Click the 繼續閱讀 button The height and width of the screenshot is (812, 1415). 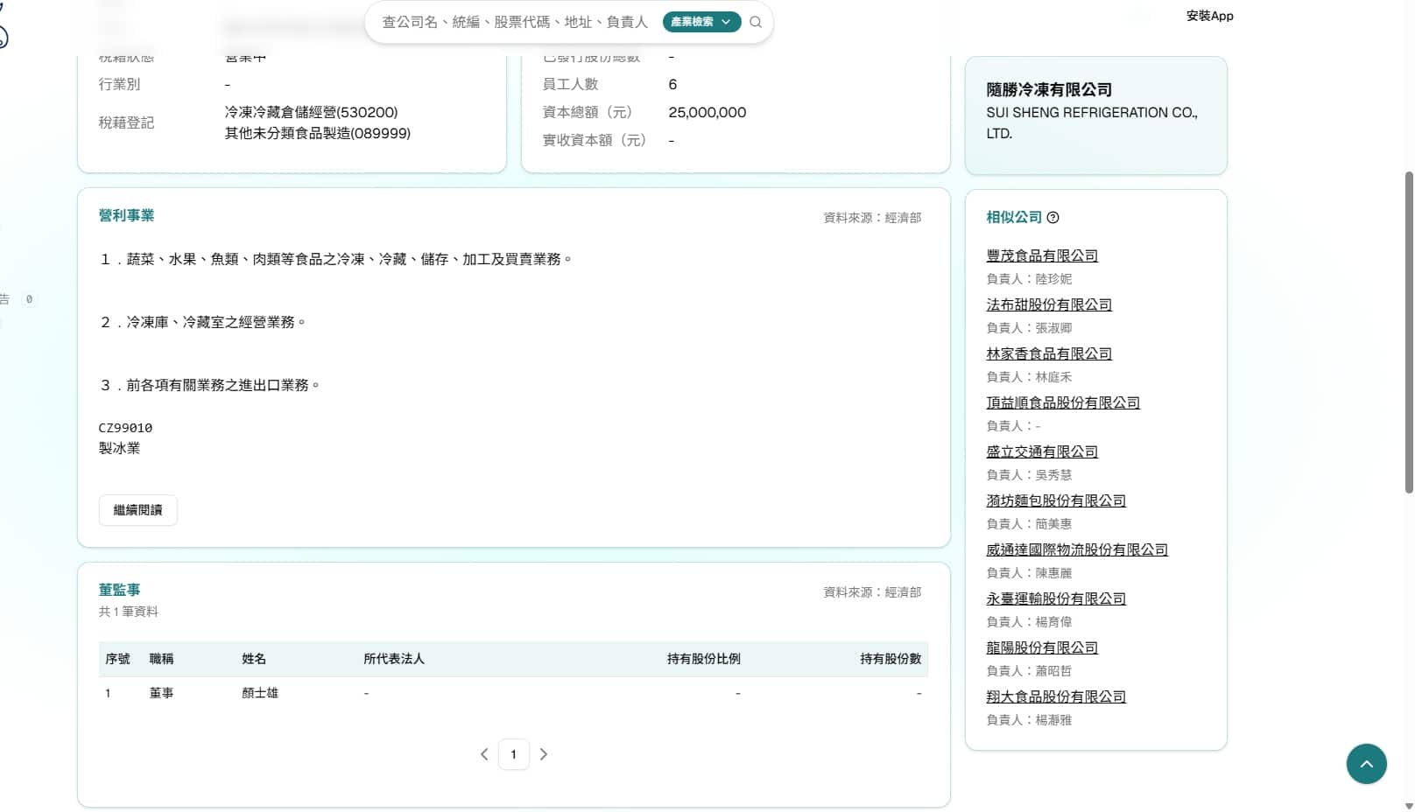[138, 510]
